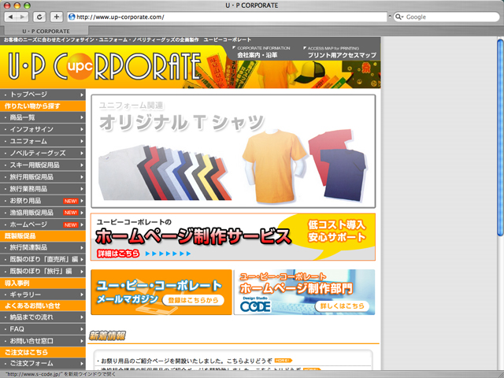
Task: Click the vertical scrollbar thumb
Action: 500,137
